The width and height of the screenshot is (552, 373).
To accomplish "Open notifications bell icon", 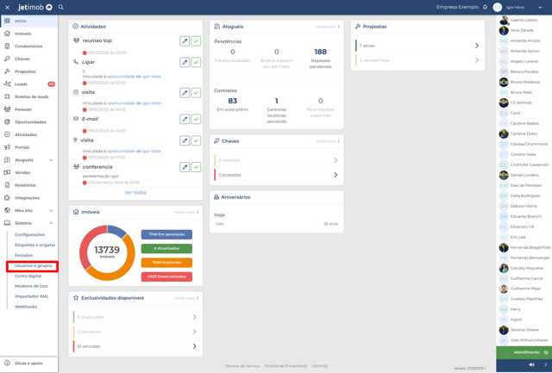I will (x=485, y=7).
